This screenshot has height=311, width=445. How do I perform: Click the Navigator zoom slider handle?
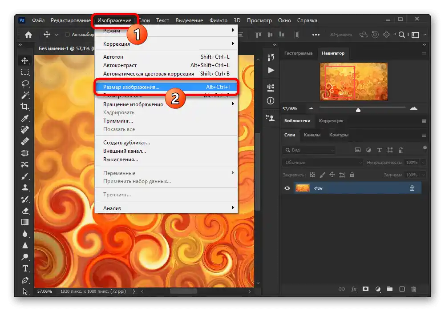coord(358,110)
